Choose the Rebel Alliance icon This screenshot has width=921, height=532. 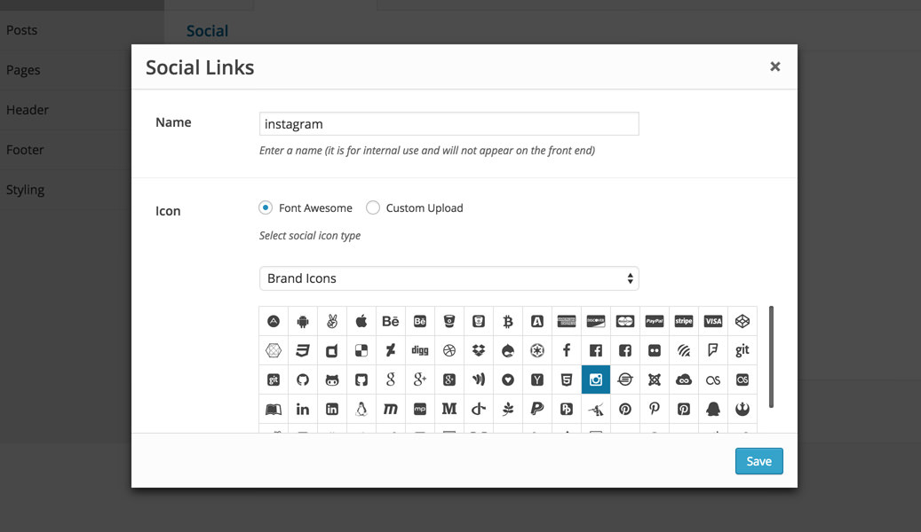(742, 409)
